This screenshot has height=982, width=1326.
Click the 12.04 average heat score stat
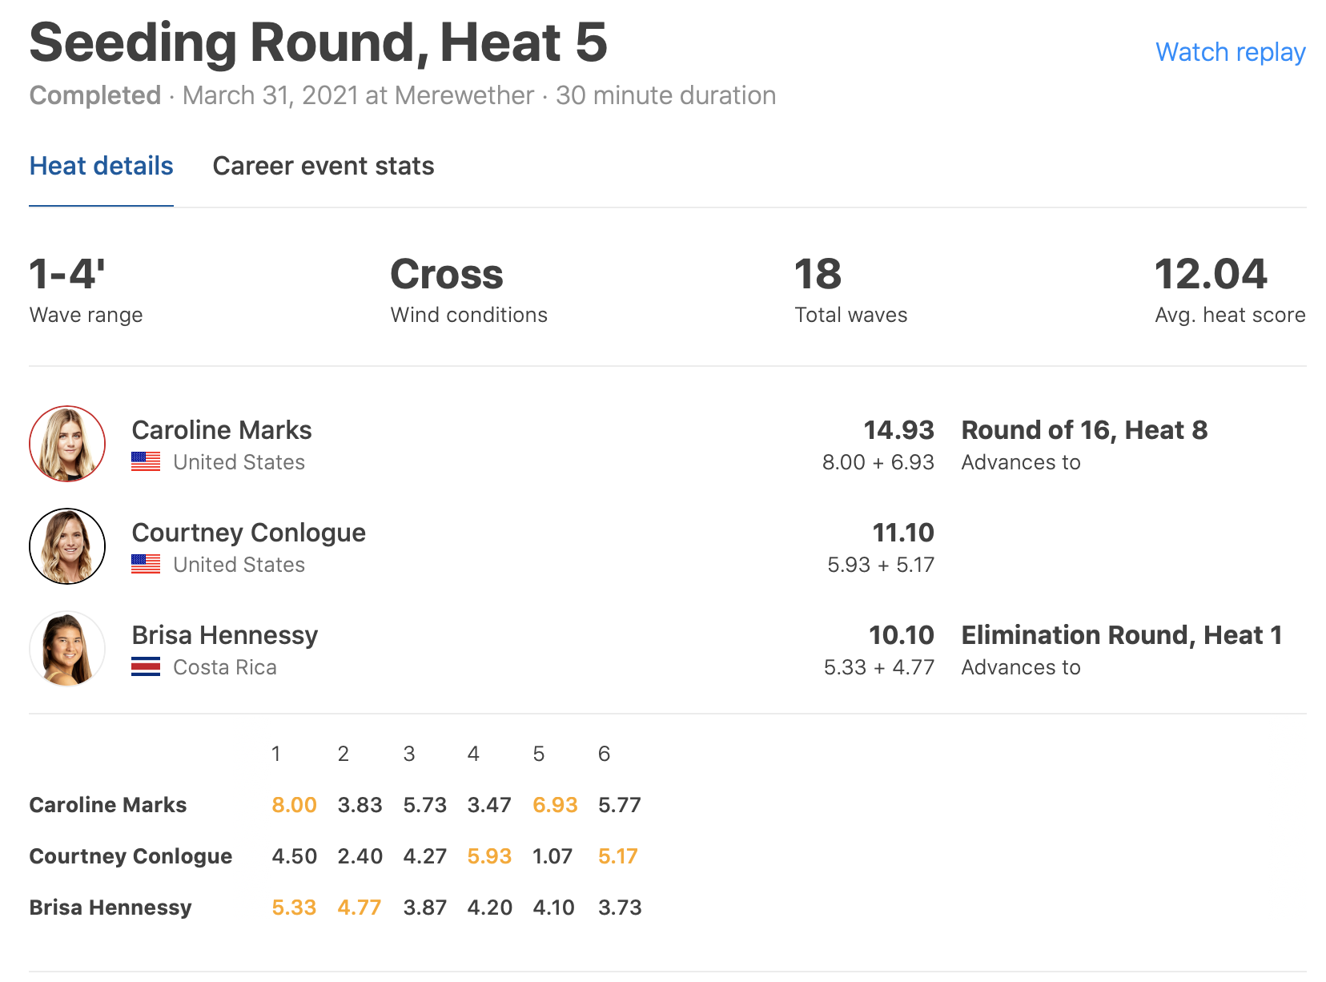pyautogui.click(x=1211, y=275)
